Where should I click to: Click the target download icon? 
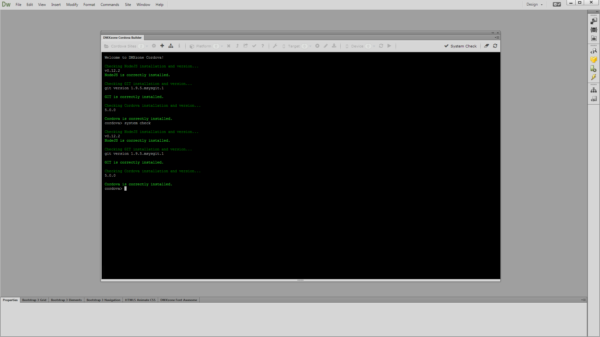click(334, 46)
